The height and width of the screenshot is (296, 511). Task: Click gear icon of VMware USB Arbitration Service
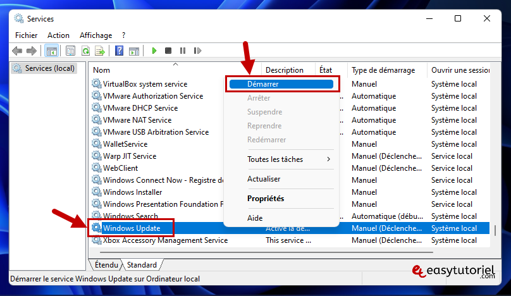tap(97, 132)
